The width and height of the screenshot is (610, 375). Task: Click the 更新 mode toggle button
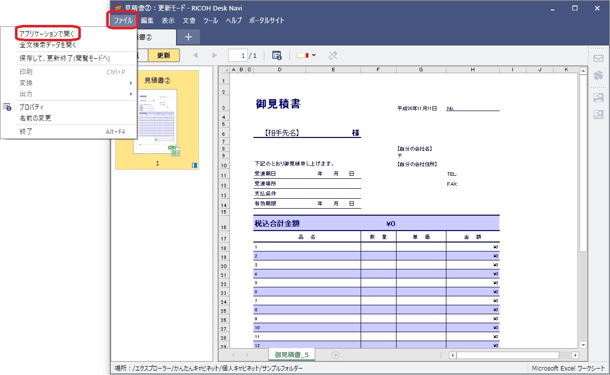tap(164, 55)
